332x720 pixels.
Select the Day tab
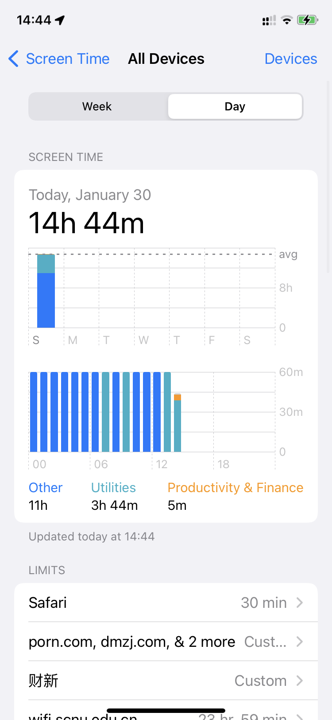pyautogui.click(x=235, y=106)
